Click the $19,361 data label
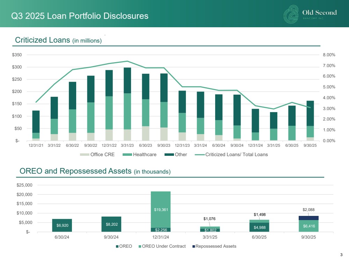Screen dimensions: 349x262 [x=160, y=209]
